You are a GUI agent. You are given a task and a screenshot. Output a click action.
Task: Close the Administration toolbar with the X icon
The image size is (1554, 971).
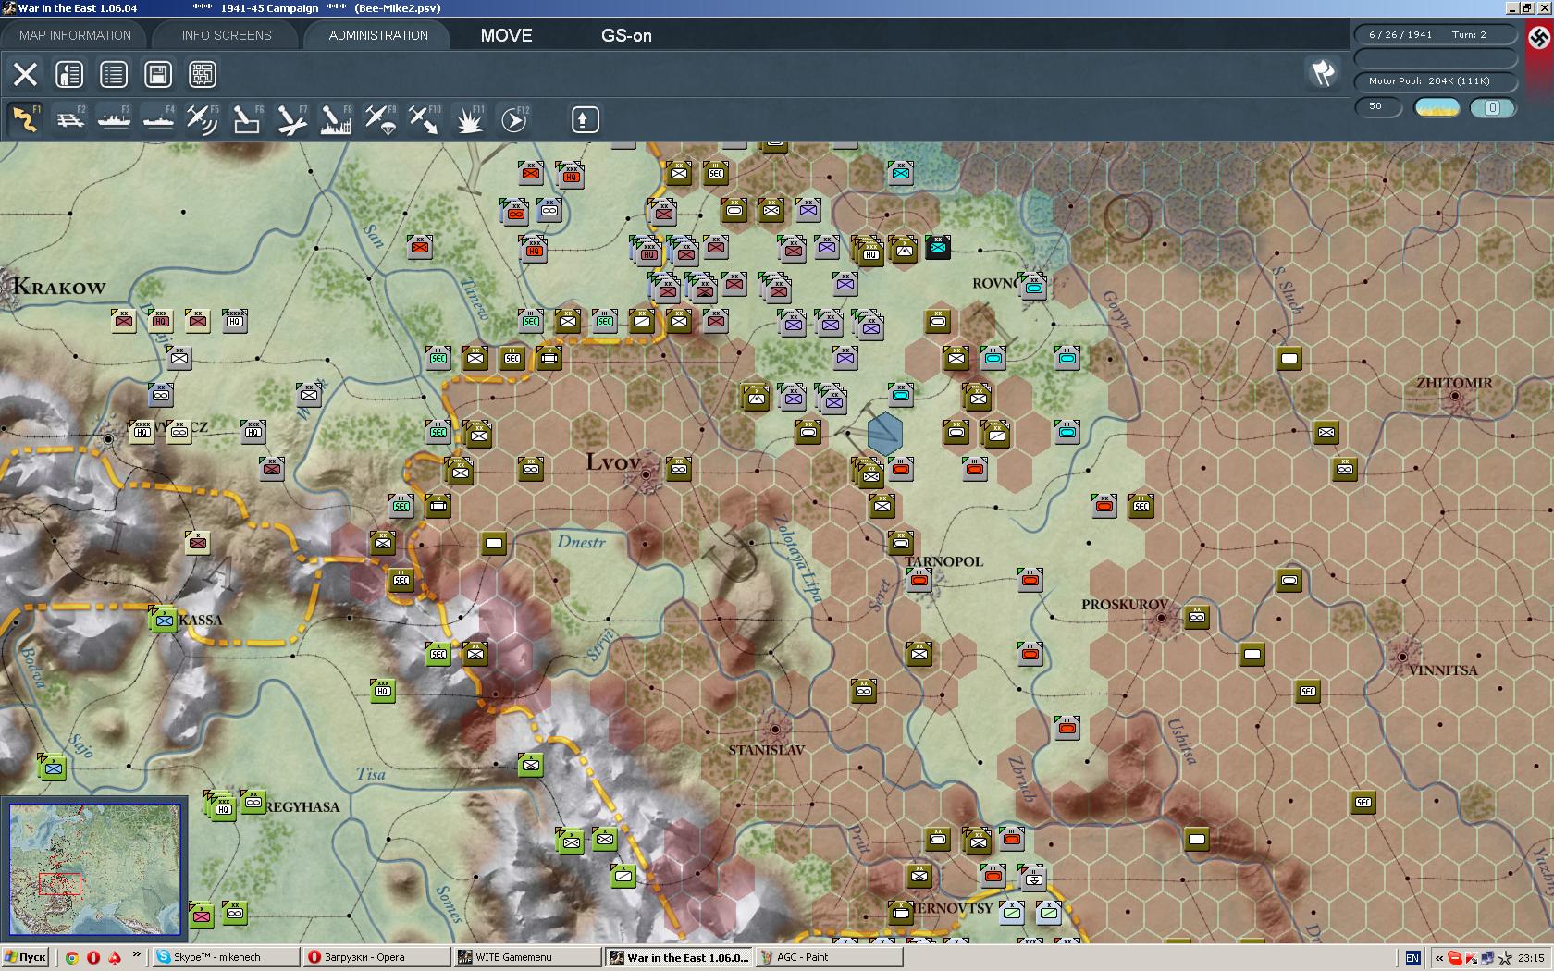click(x=25, y=74)
